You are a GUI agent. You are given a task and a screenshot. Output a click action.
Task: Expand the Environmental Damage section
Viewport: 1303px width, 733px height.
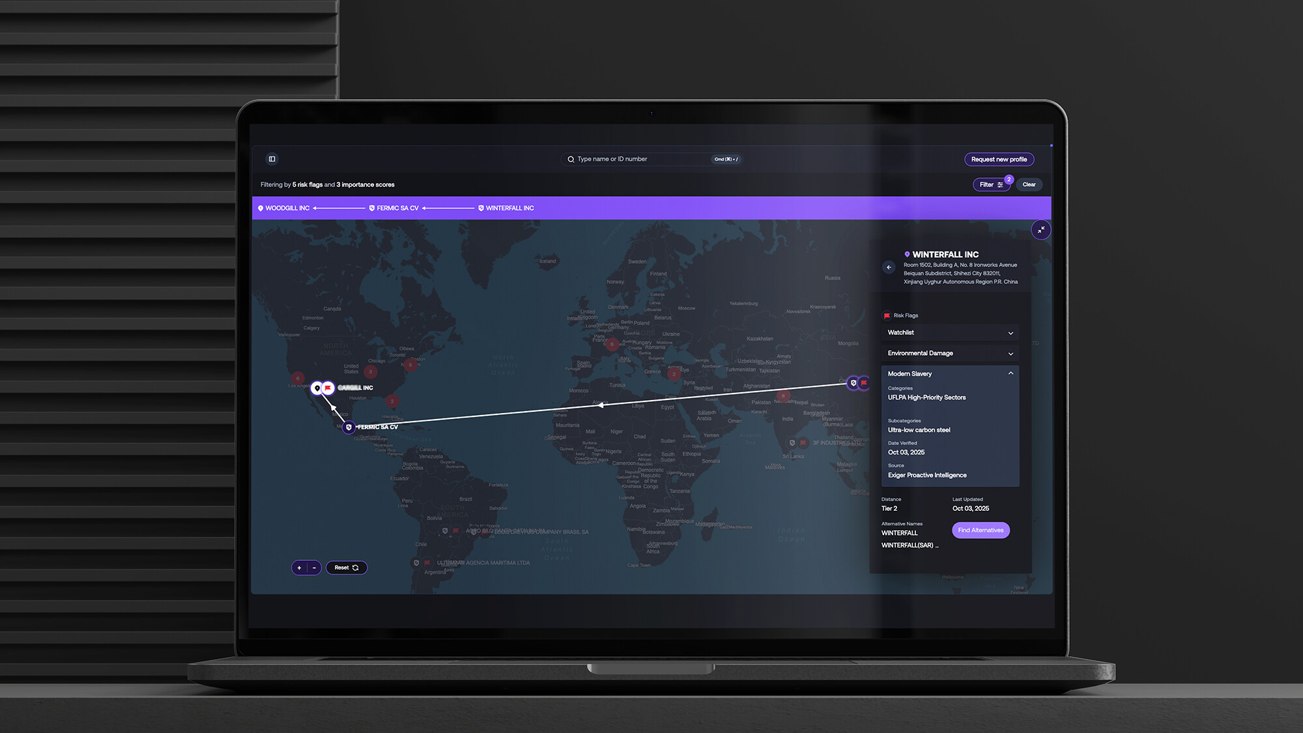(950, 354)
